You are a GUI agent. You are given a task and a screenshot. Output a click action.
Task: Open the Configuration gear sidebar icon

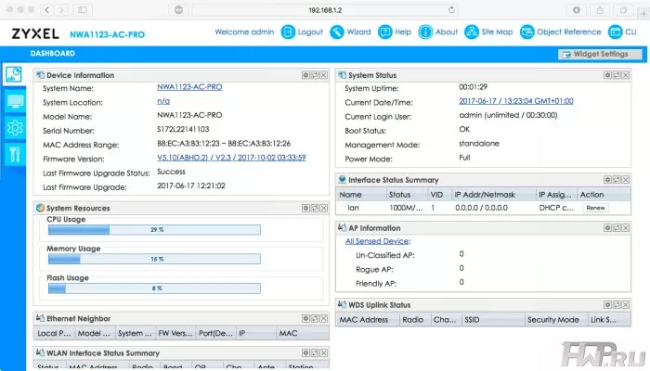point(15,128)
